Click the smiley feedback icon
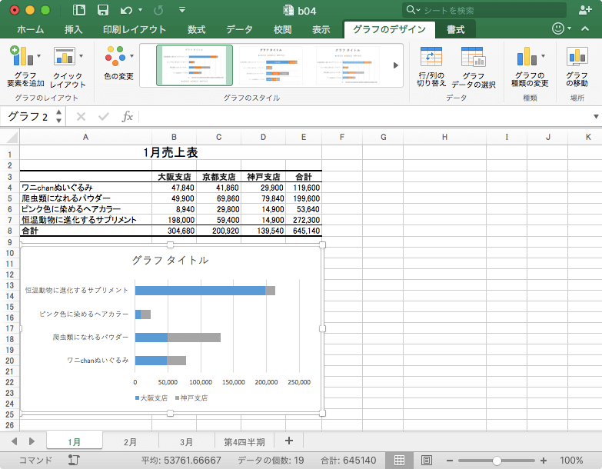 pos(558,28)
